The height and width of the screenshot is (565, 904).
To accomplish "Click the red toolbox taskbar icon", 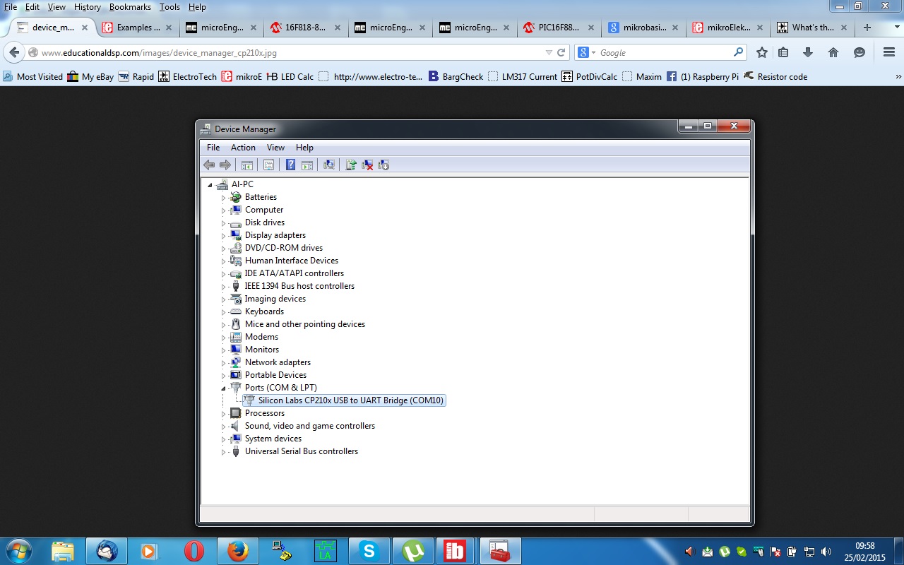I will coord(500,551).
